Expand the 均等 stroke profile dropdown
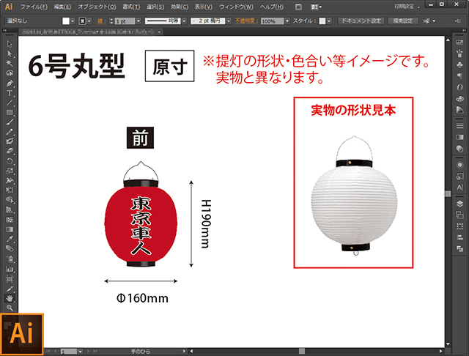 [184, 21]
